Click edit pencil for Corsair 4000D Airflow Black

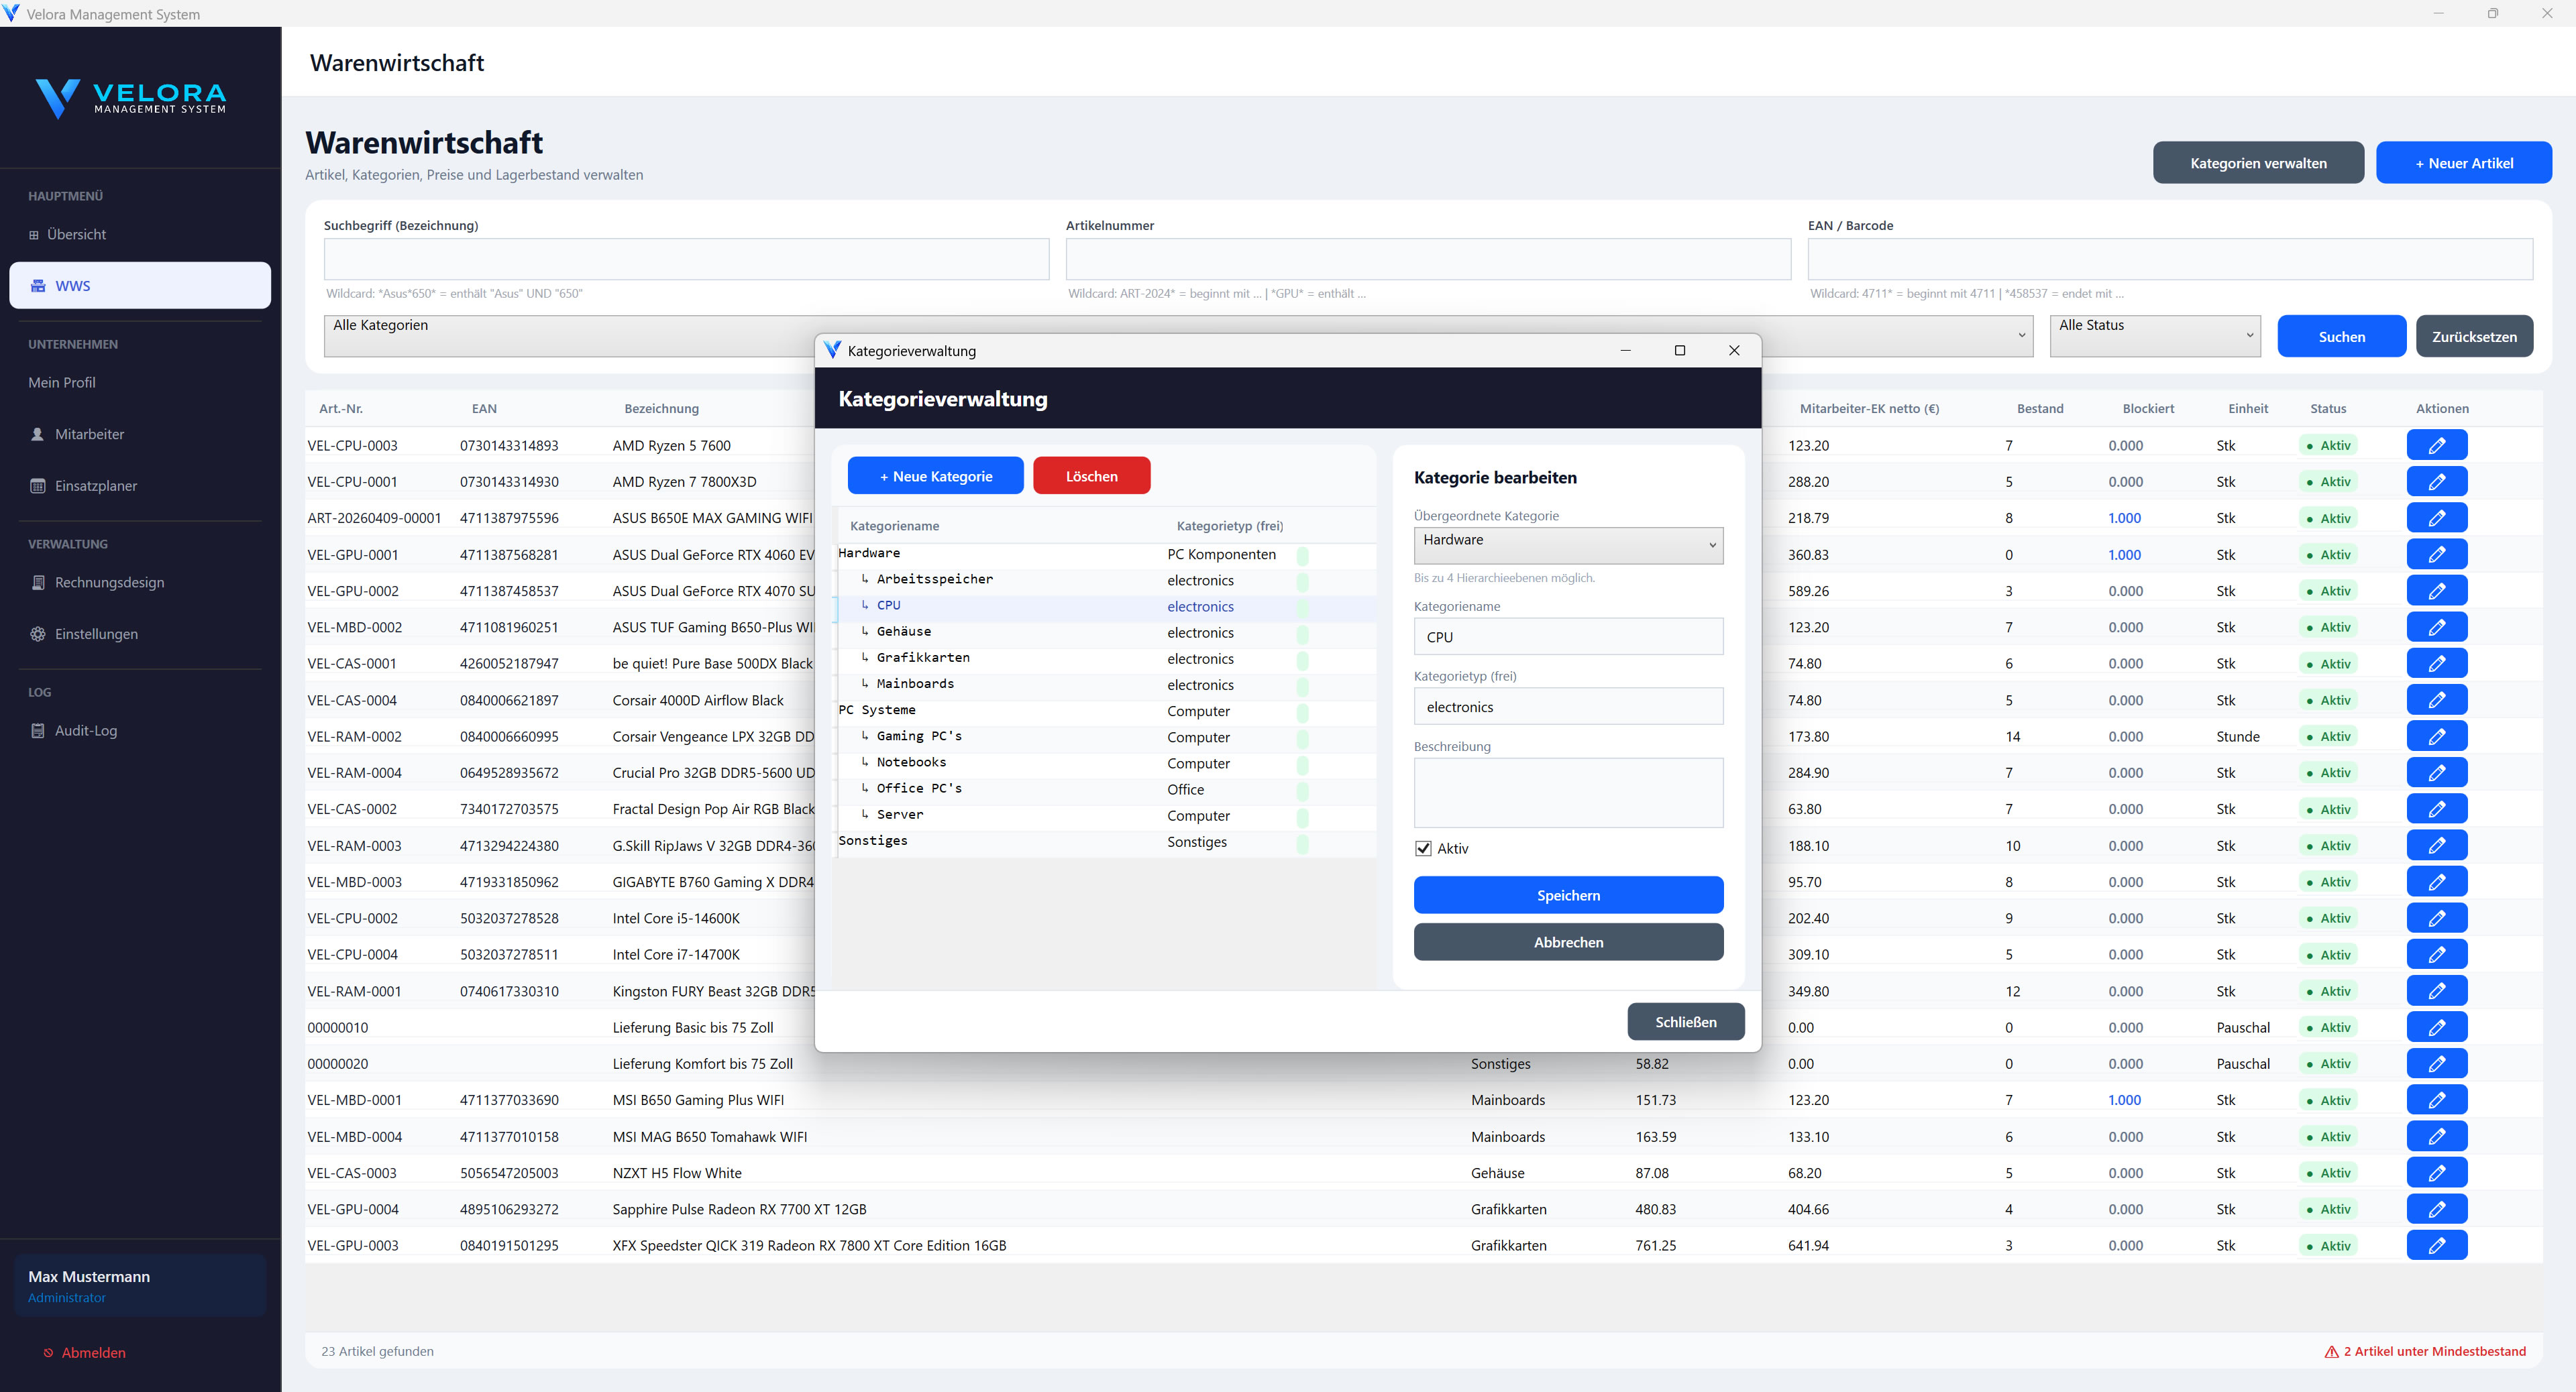[2436, 699]
